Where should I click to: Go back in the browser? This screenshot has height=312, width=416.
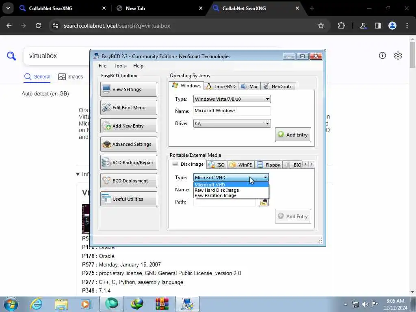pyautogui.click(x=9, y=26)
